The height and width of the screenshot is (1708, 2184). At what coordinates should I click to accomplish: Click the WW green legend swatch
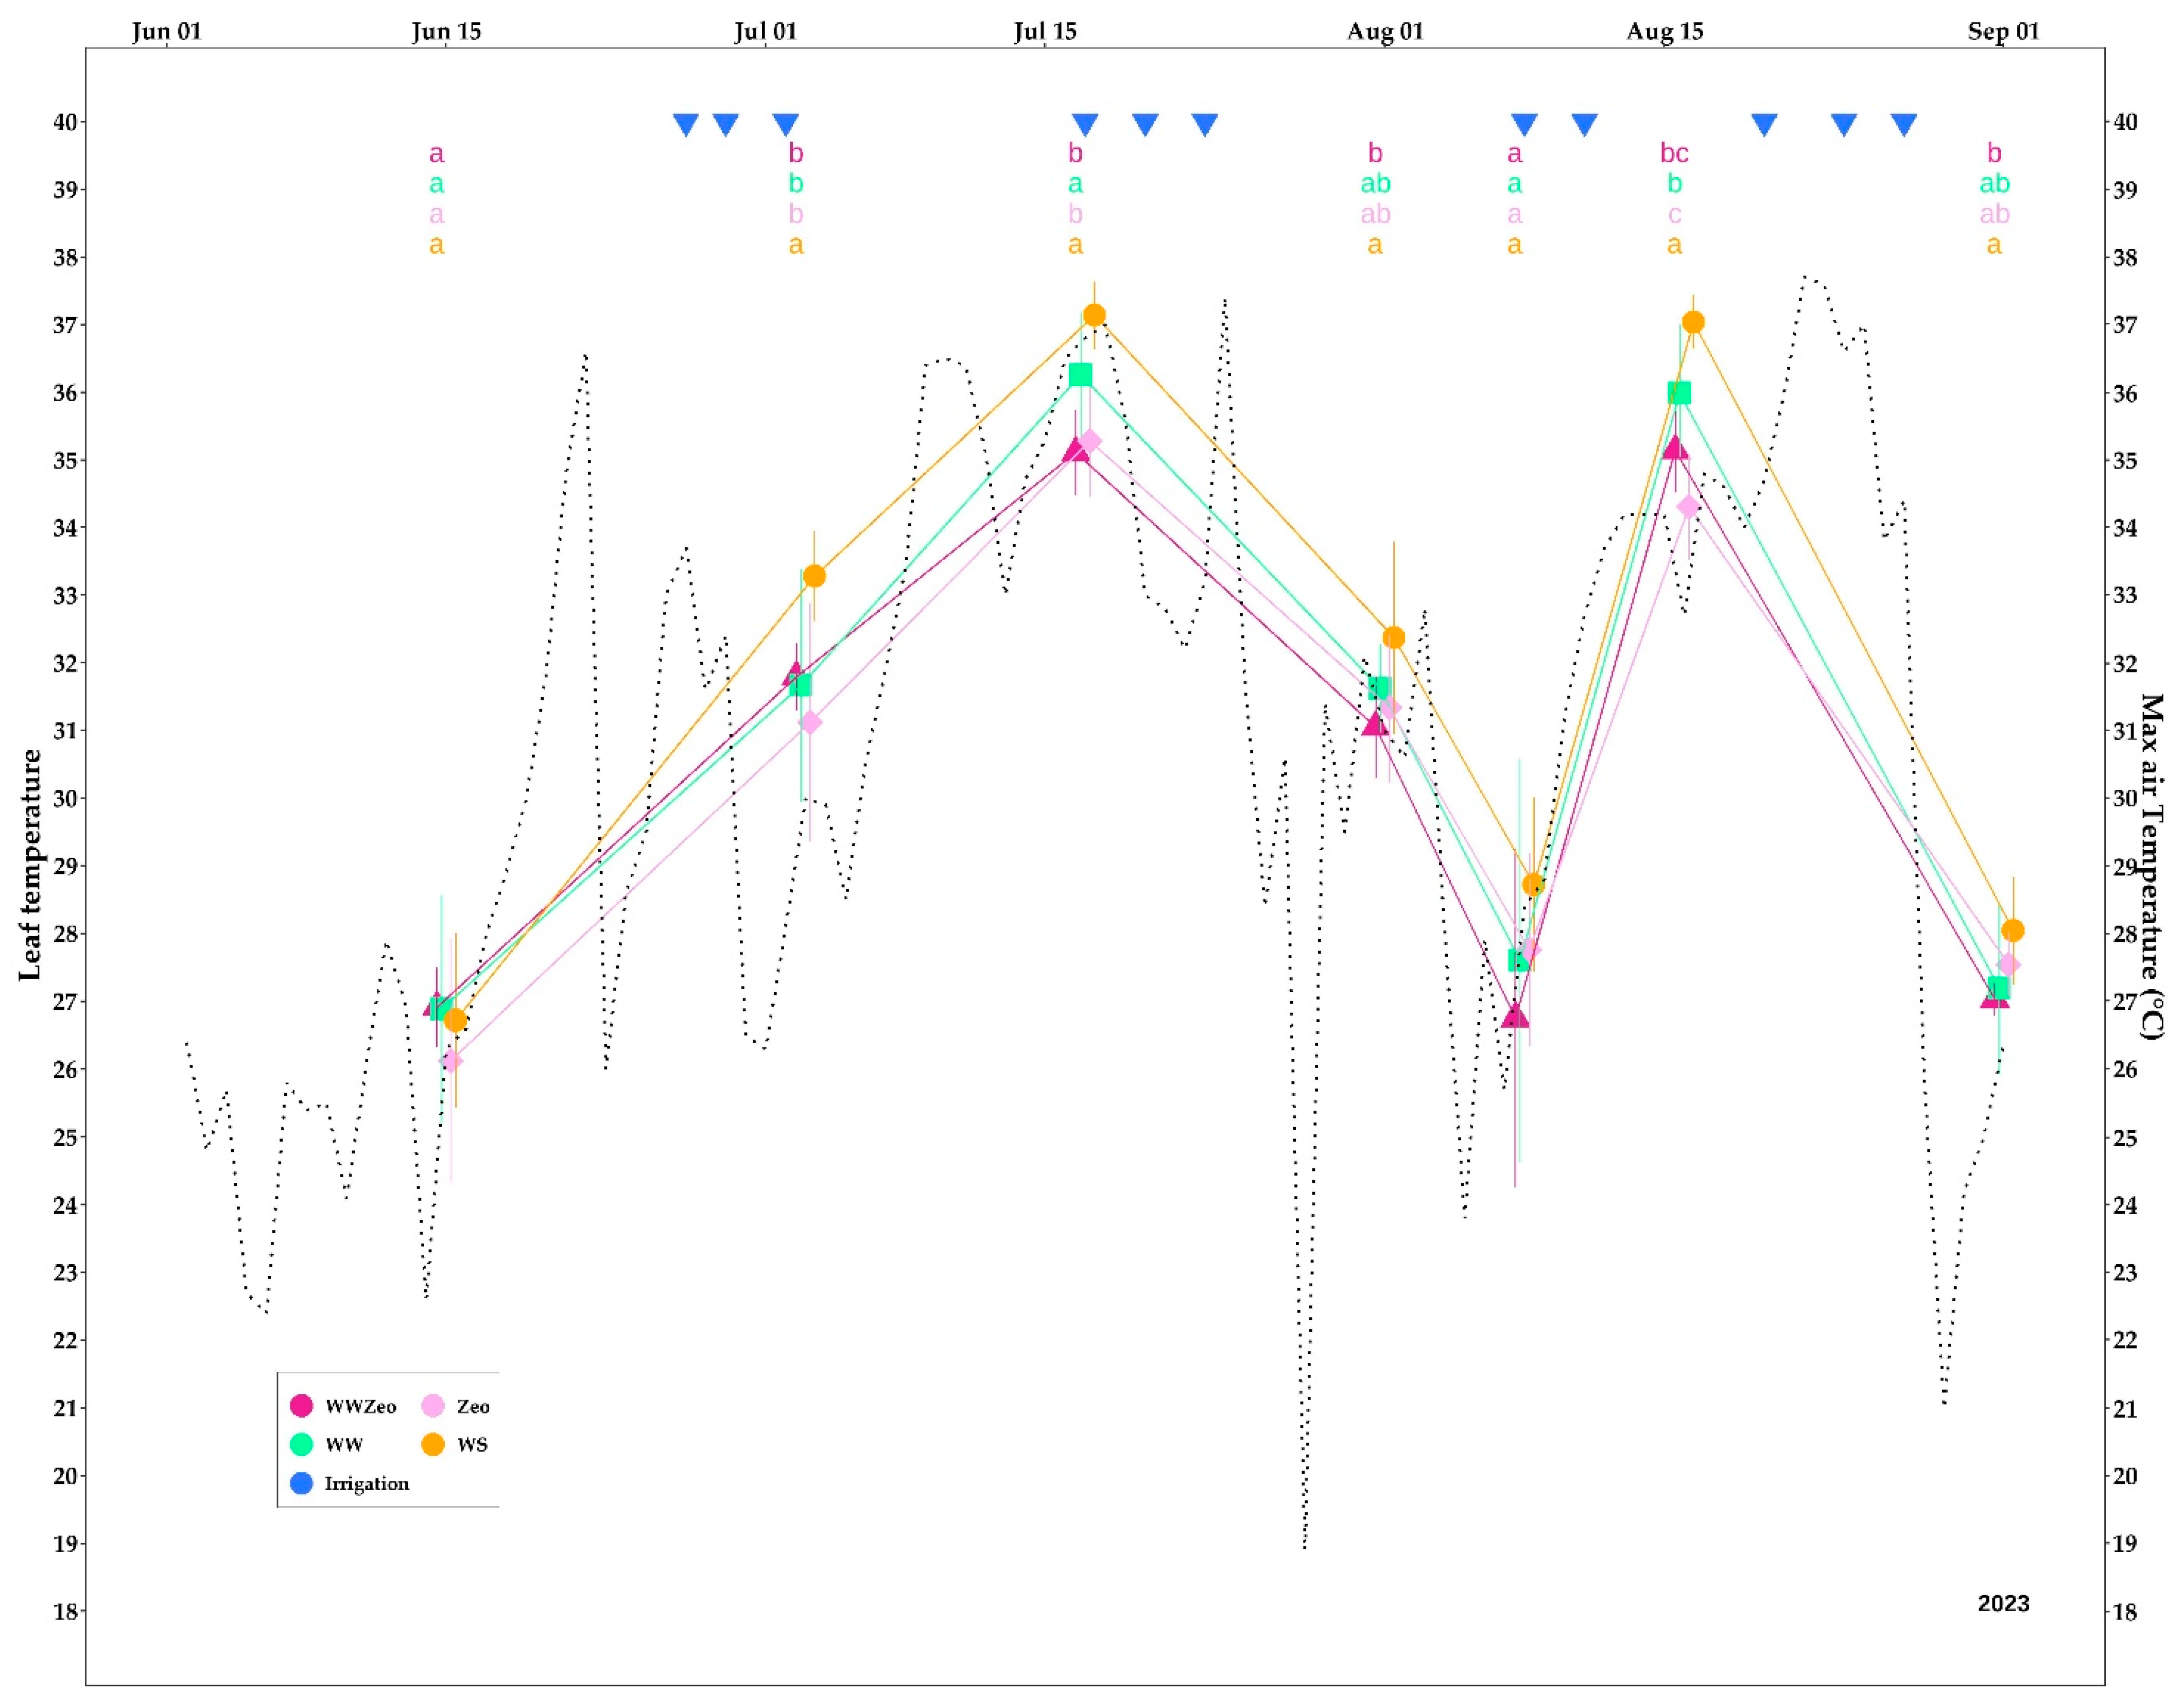301,1444
